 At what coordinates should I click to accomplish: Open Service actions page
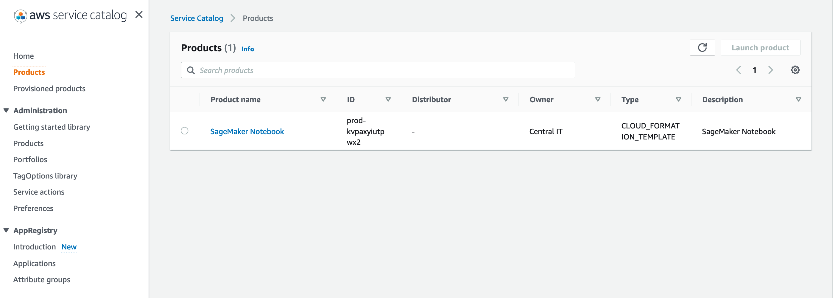(x=39, y=192)
